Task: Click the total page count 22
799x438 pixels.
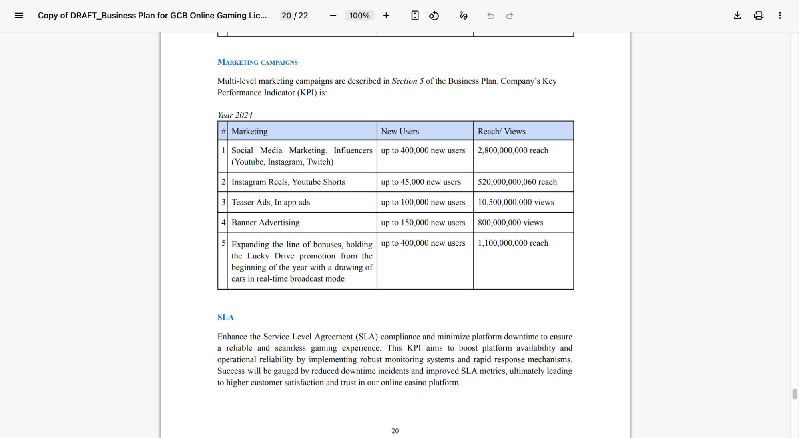Action: (303, 16)
